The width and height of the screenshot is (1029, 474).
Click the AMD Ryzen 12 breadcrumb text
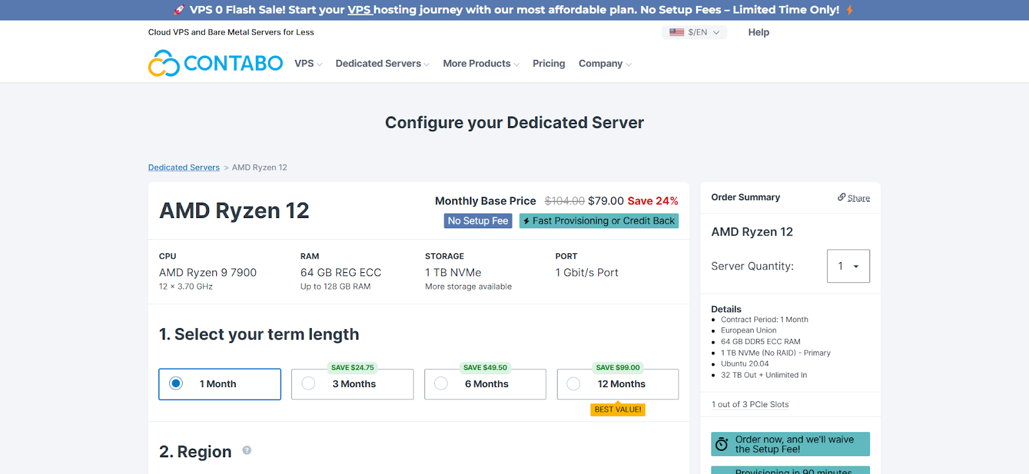pyautogui.click(x=260, y=167)
